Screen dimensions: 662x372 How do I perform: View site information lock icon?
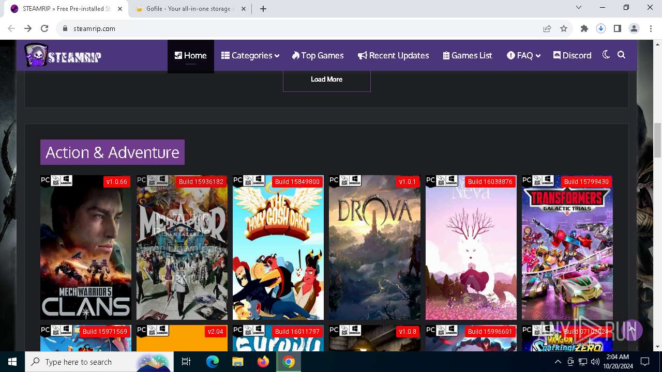(65, 28)
